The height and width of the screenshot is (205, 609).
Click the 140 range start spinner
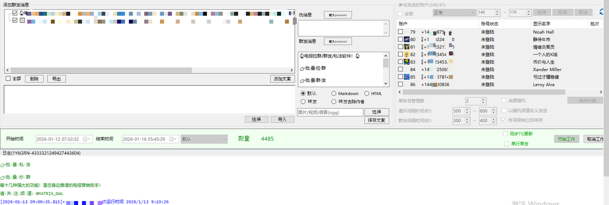coord(489,12)
